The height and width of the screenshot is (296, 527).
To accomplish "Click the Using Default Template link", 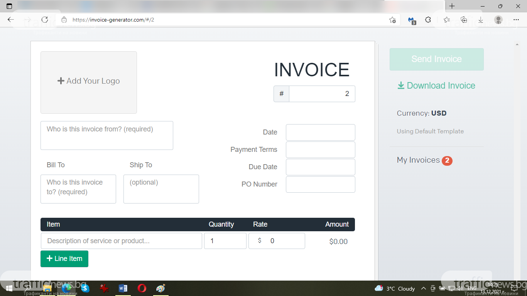I will (x=430, y=131).
